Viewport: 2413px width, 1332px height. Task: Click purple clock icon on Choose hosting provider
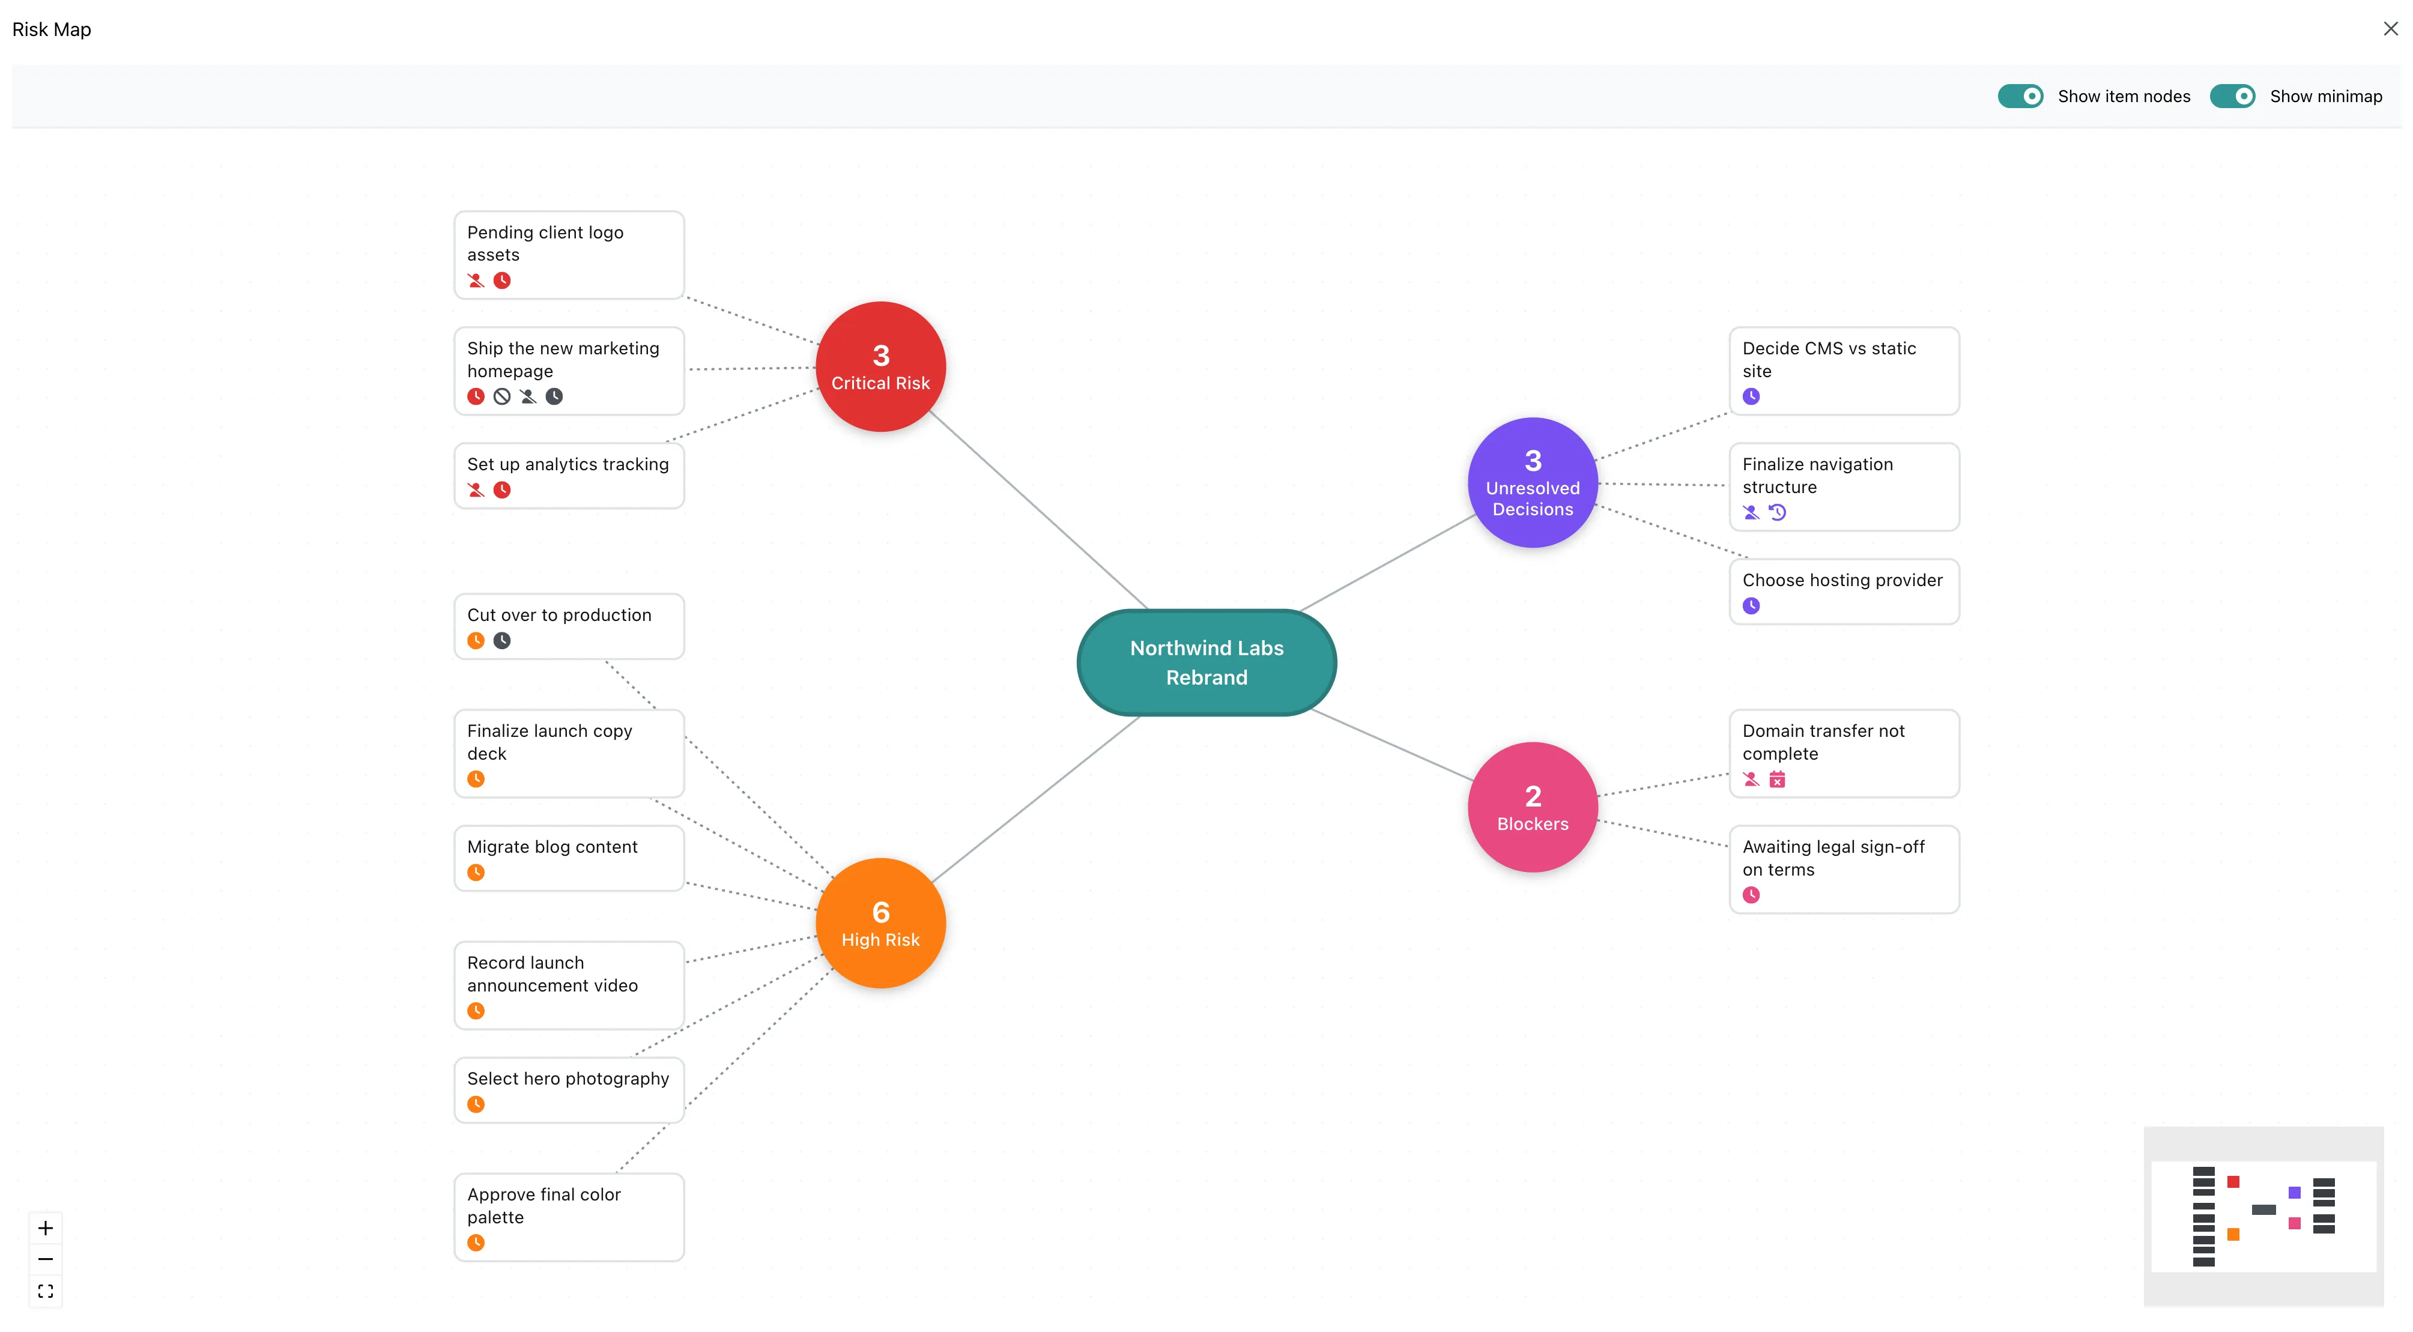coord(1751,606)
